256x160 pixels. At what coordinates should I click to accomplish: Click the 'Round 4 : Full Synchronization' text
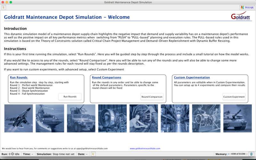tap(27, 94)
